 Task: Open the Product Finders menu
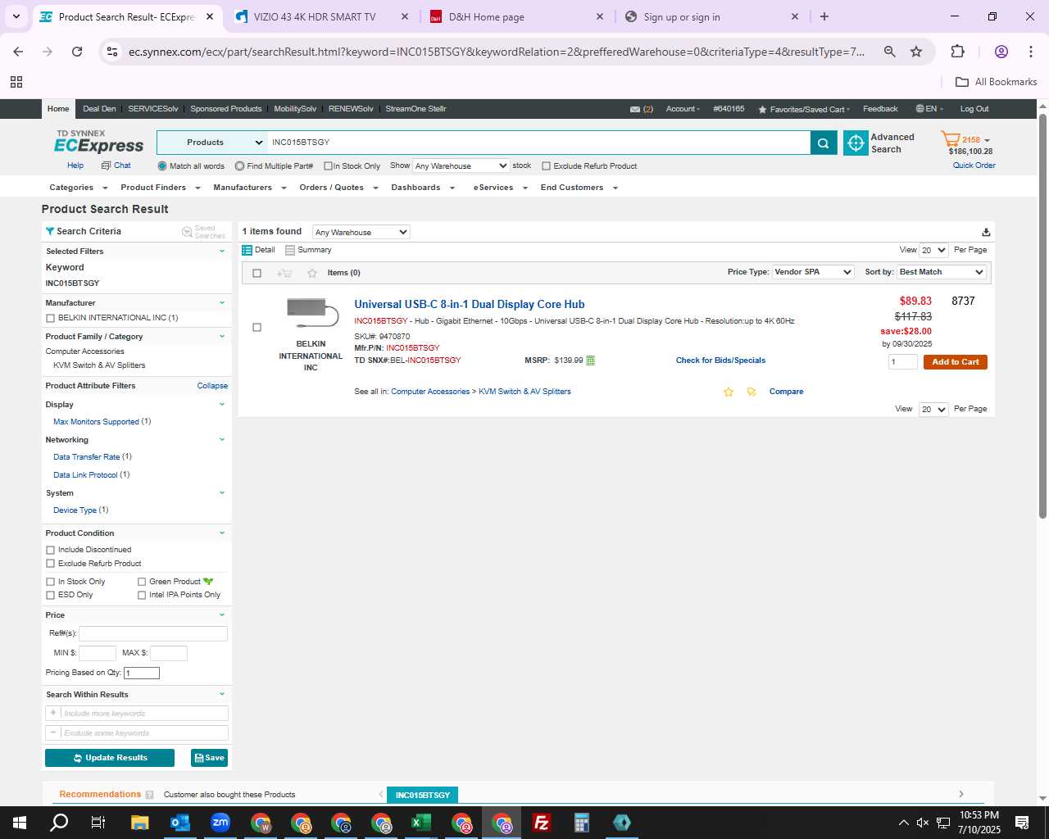(x=161, y=188)
